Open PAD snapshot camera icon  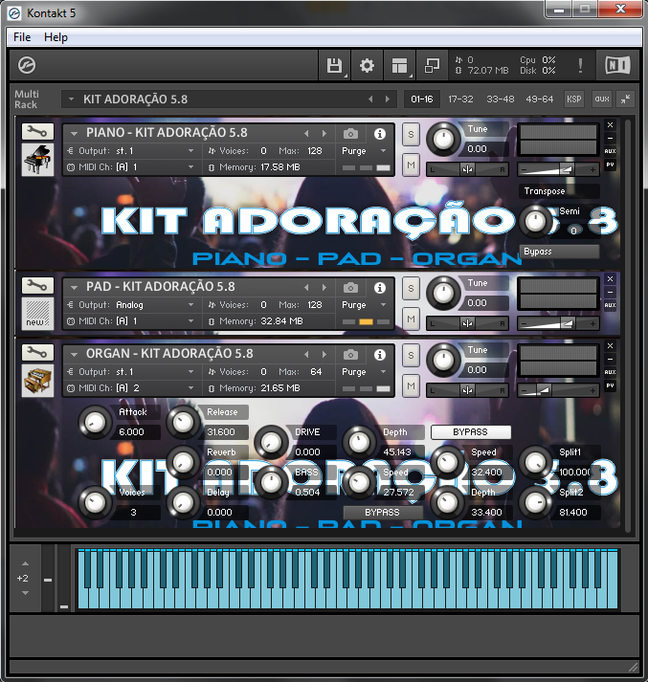[350, 288]
